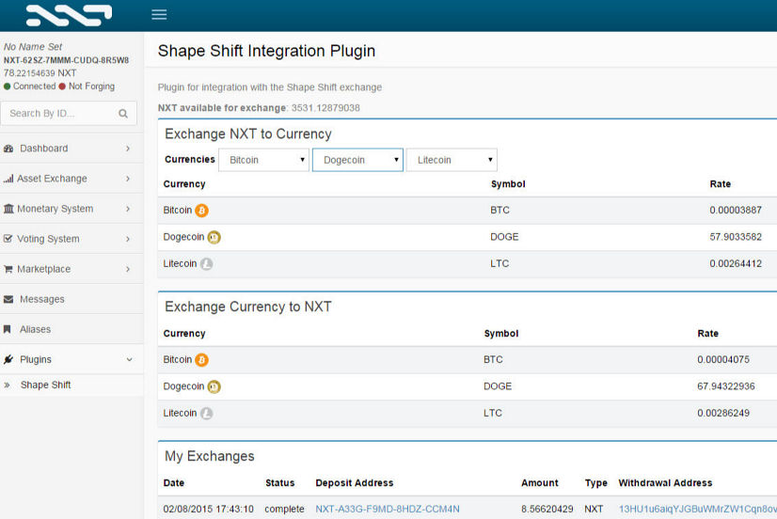This screenshot has height=519, width=777.
Task: Open withdrawal address 13HU1u6aiq link
Action: click(x=698, y=509)
